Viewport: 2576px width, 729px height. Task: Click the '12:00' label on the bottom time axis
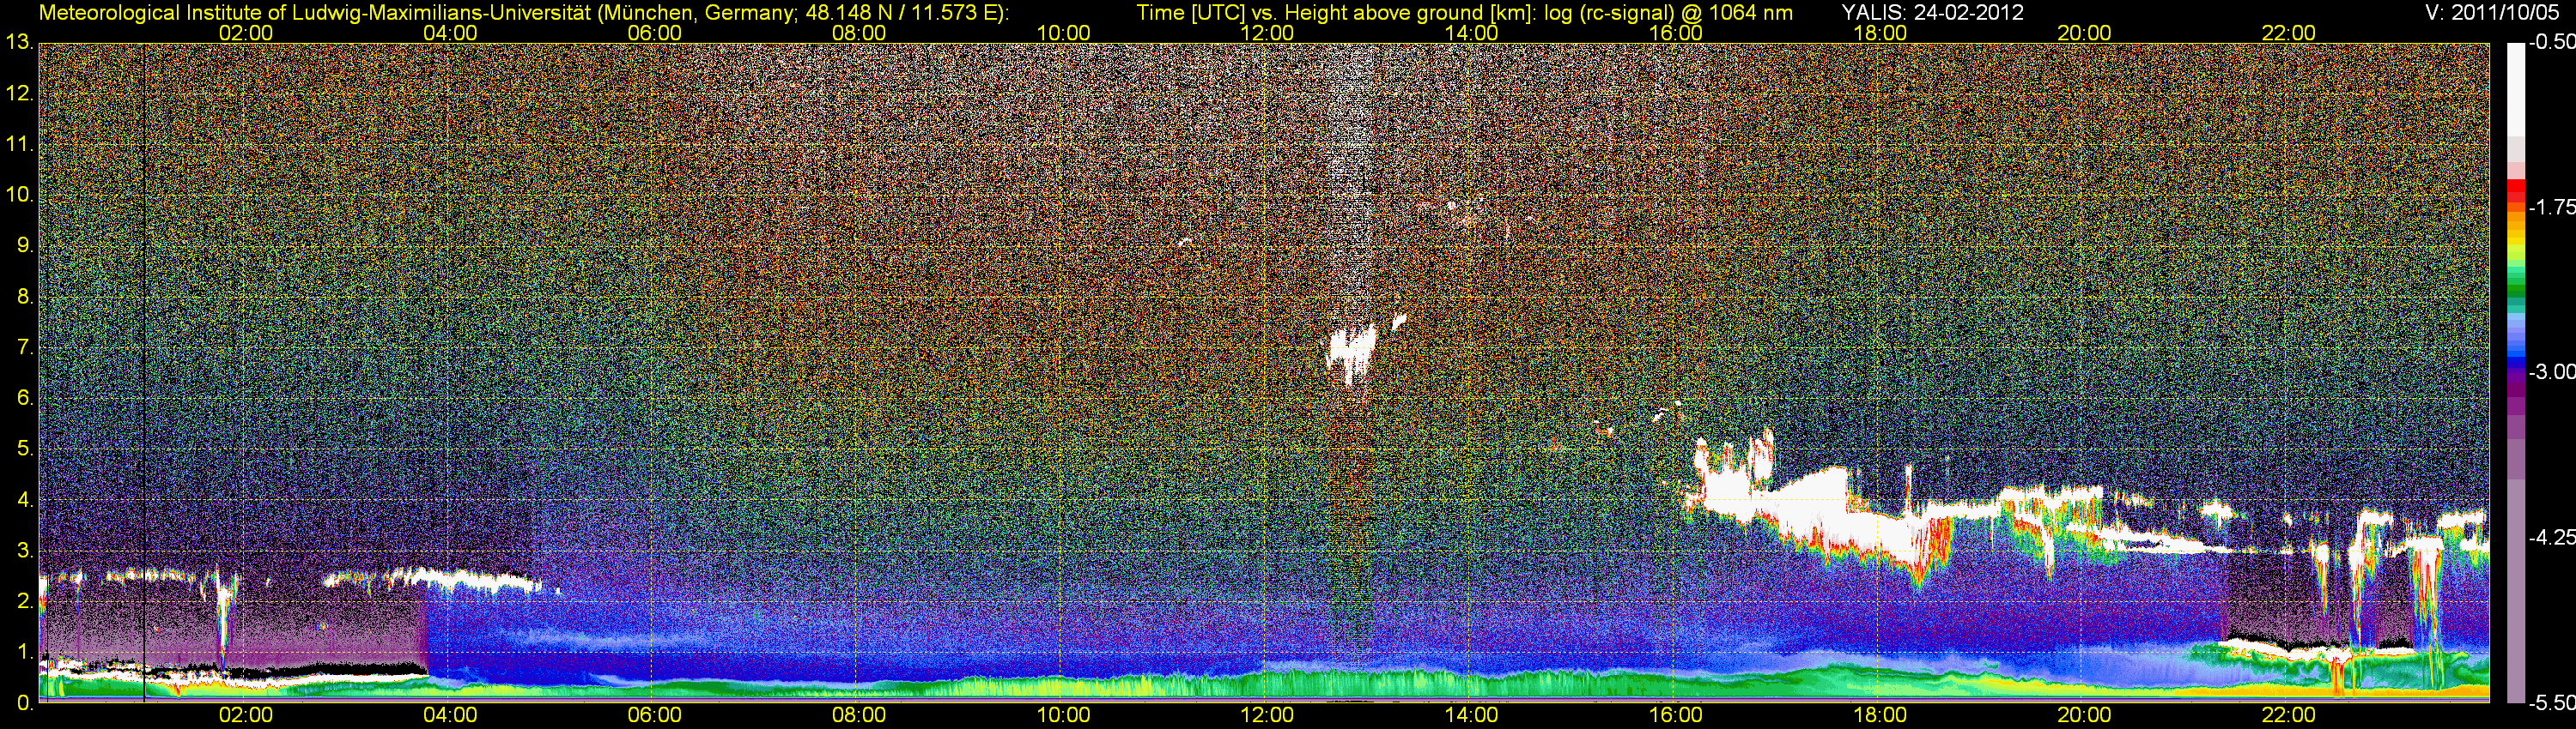click(1267, 715)
